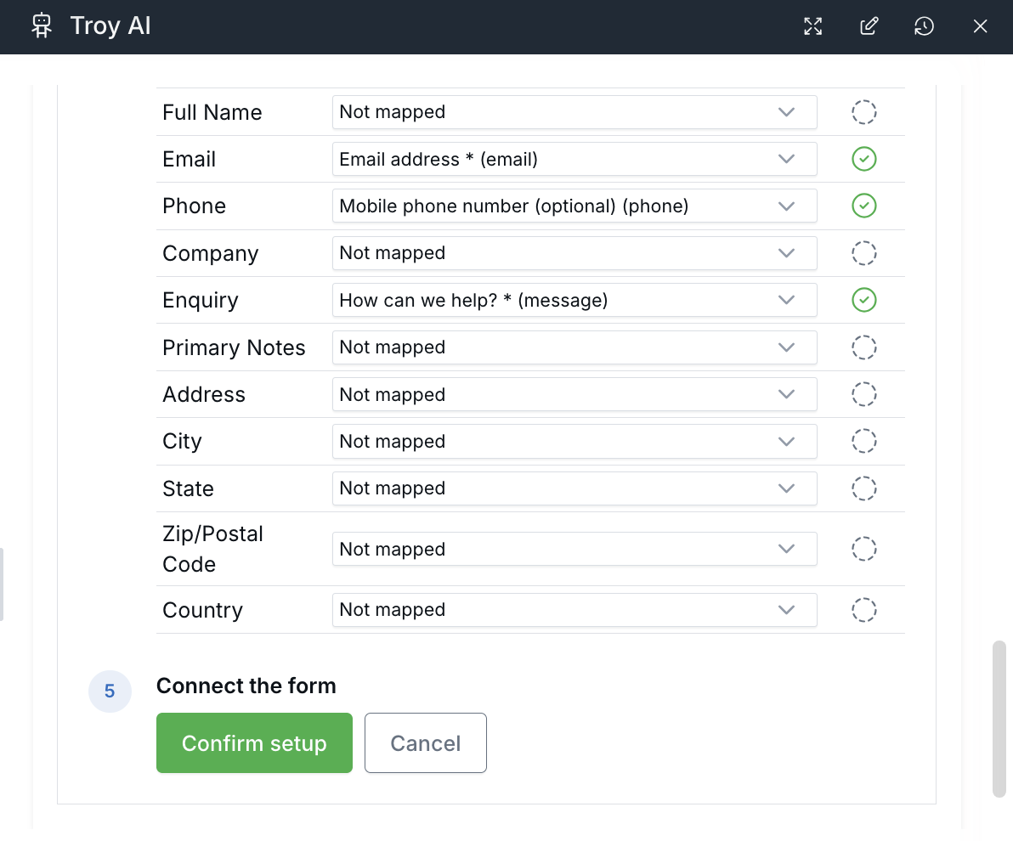Open the Zip/Postal Code mapping dropdown
Image resolution: width=1013 pixels, height=841 pixels.
574,549
